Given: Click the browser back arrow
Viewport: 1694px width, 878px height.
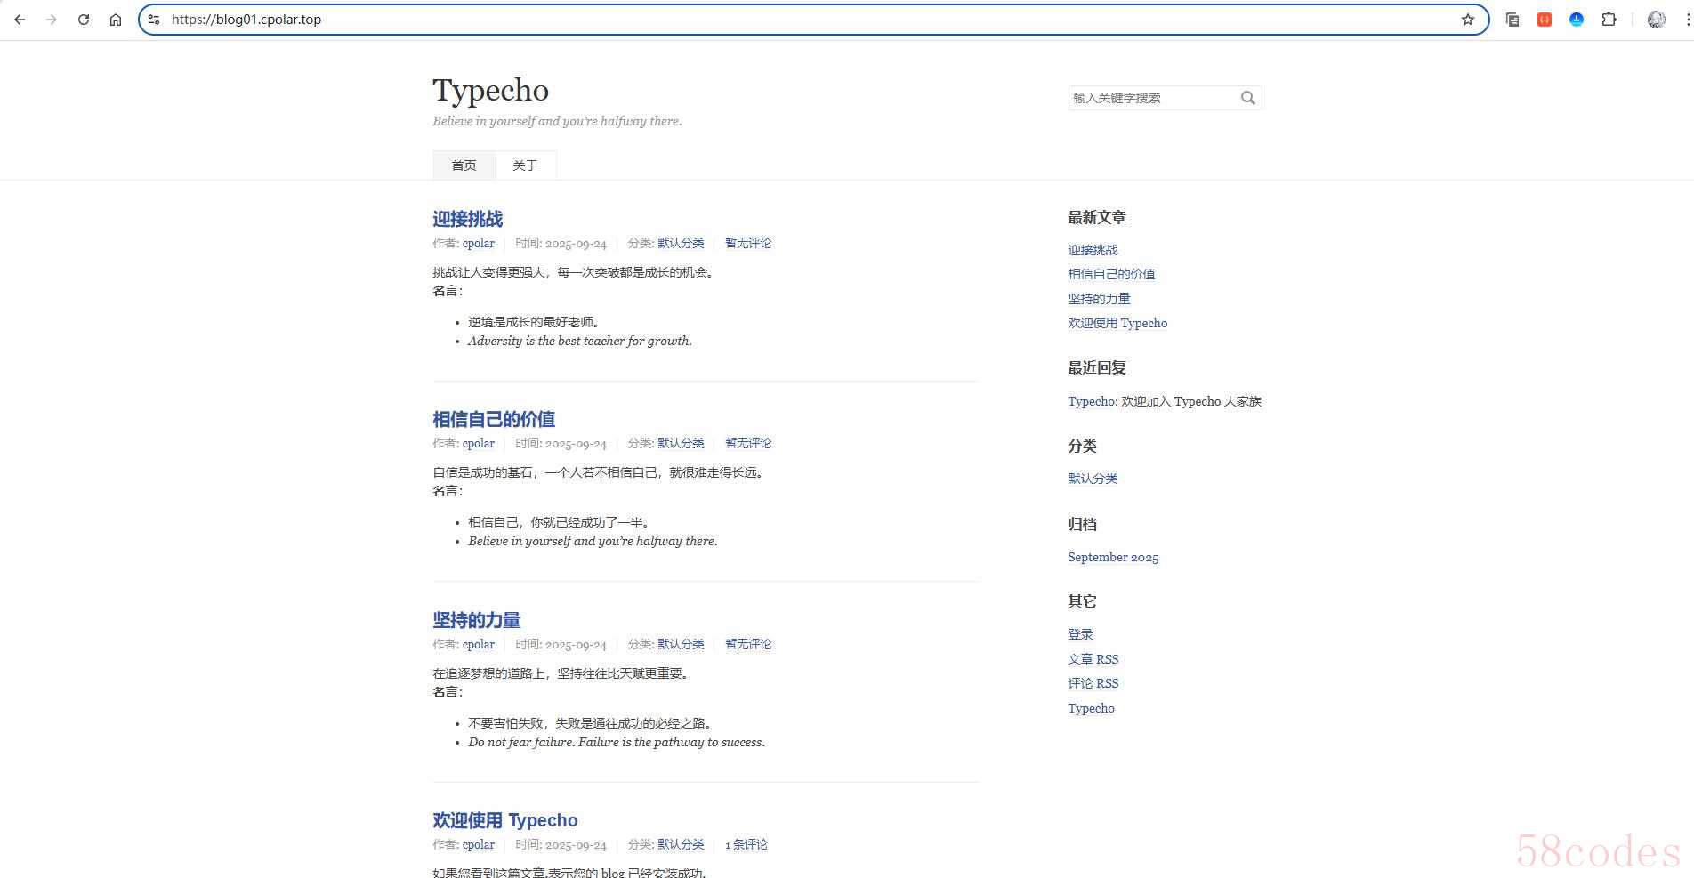Looking at the screenshot, I should point(20,20).
